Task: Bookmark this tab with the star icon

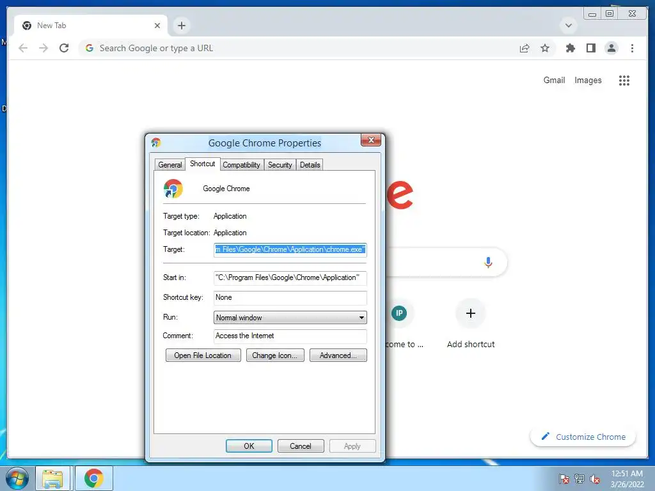Action: coord(545,48)
